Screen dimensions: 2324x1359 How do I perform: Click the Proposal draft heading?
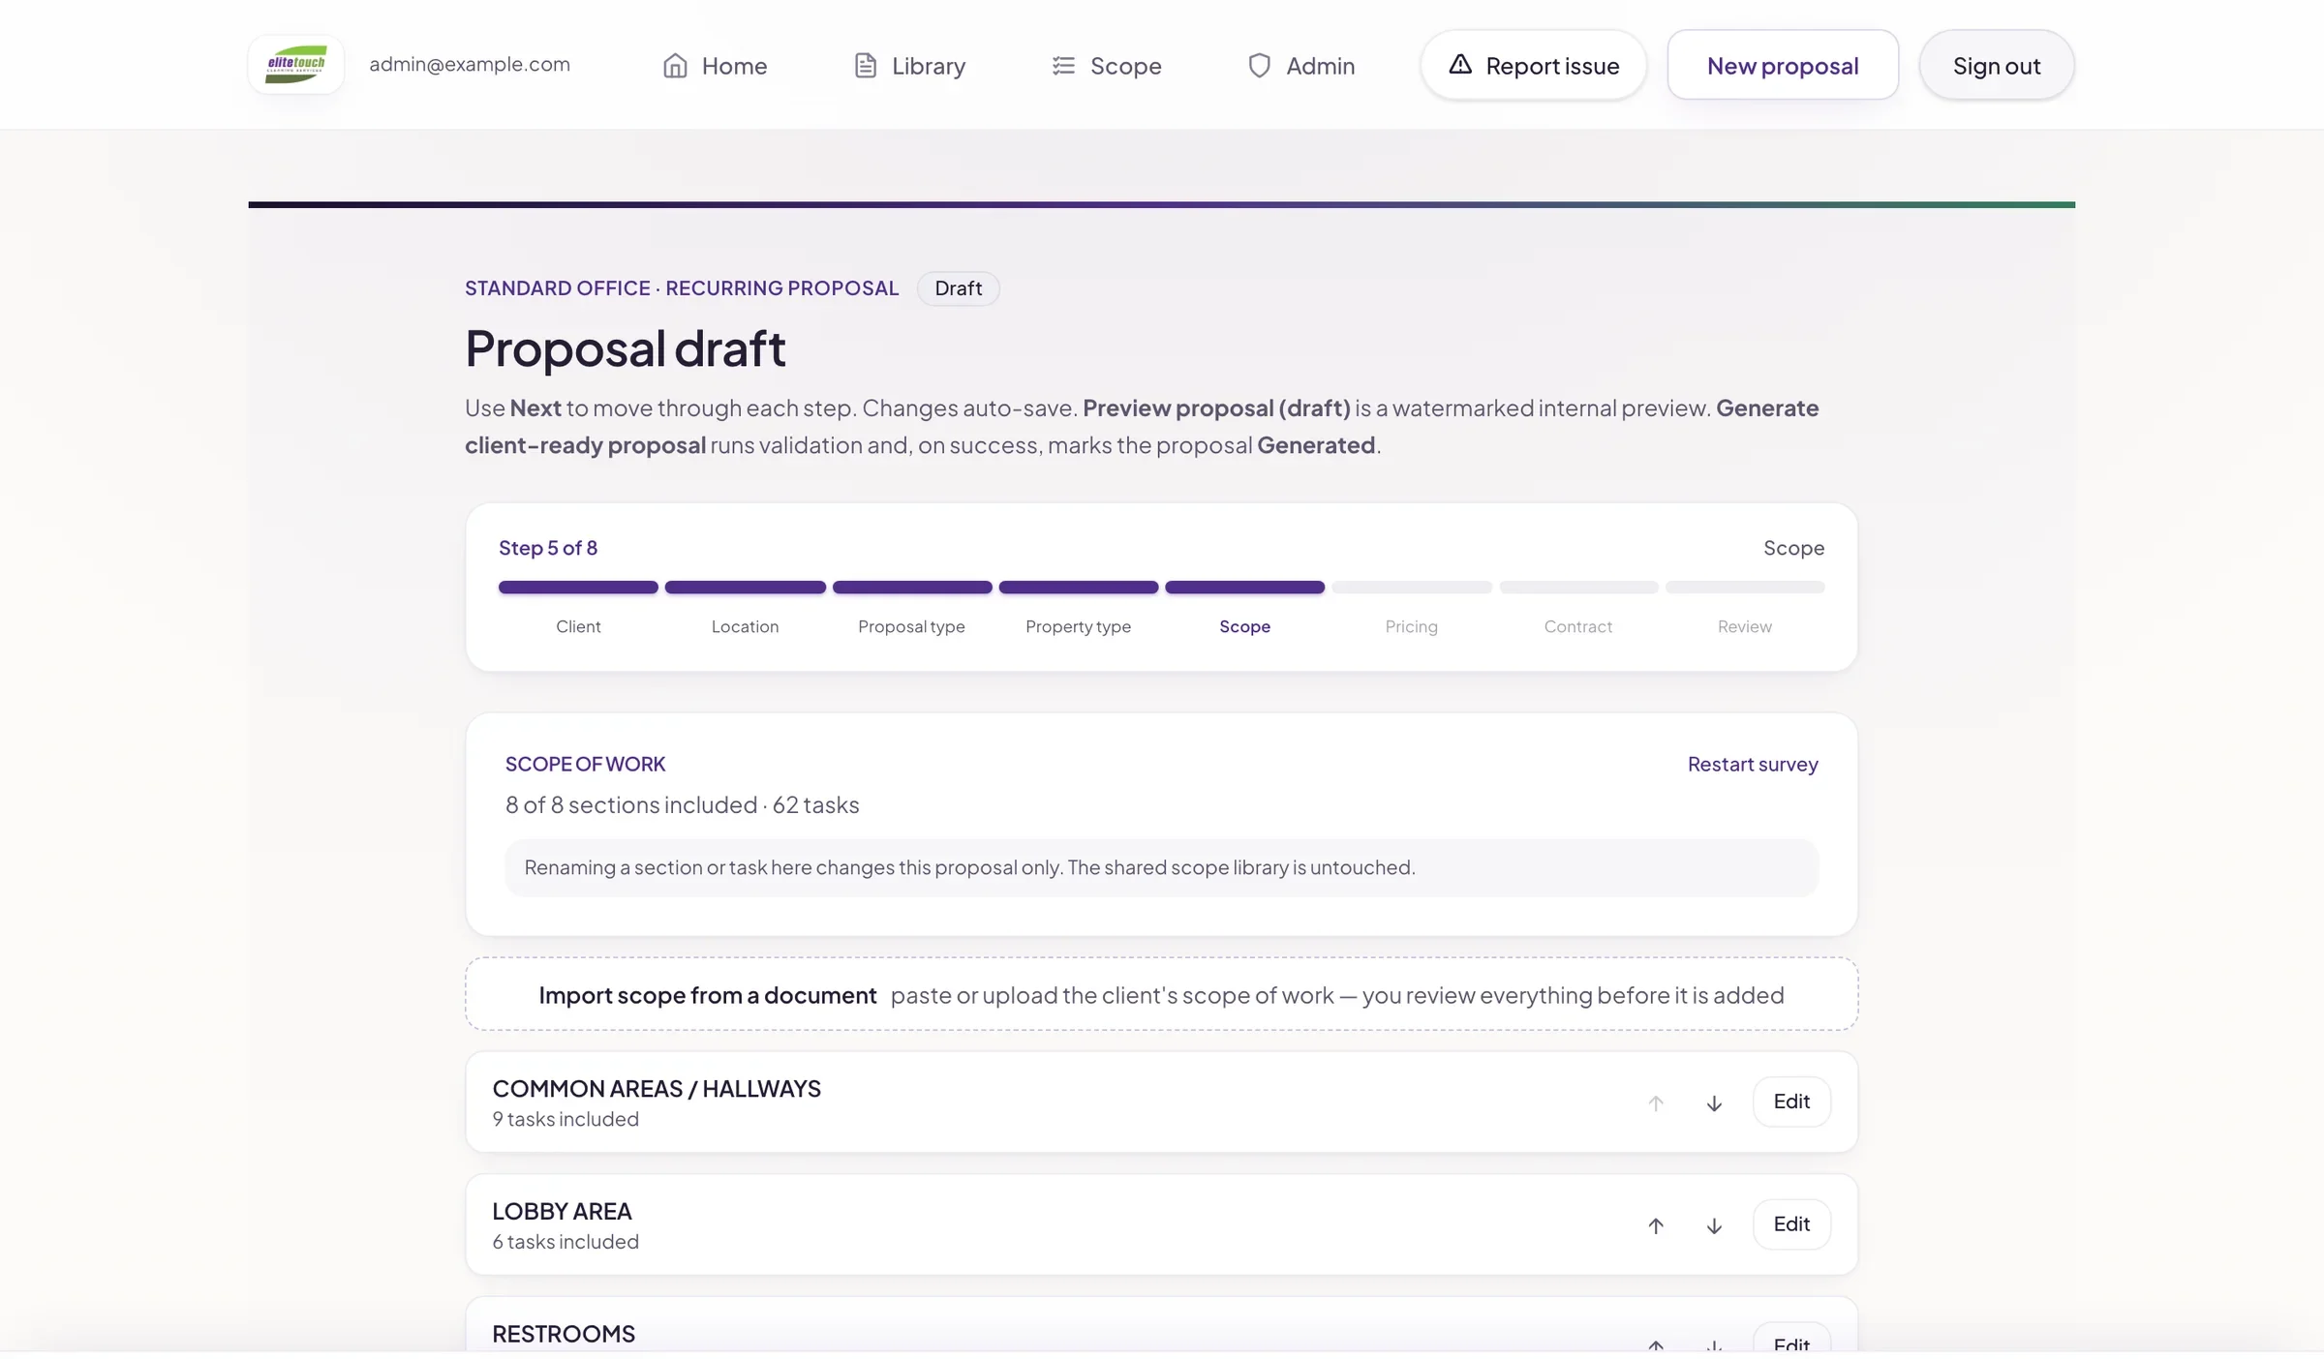pos(626,348)
